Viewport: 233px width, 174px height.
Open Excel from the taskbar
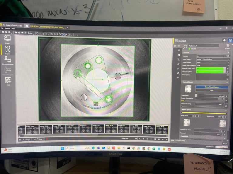154,149
